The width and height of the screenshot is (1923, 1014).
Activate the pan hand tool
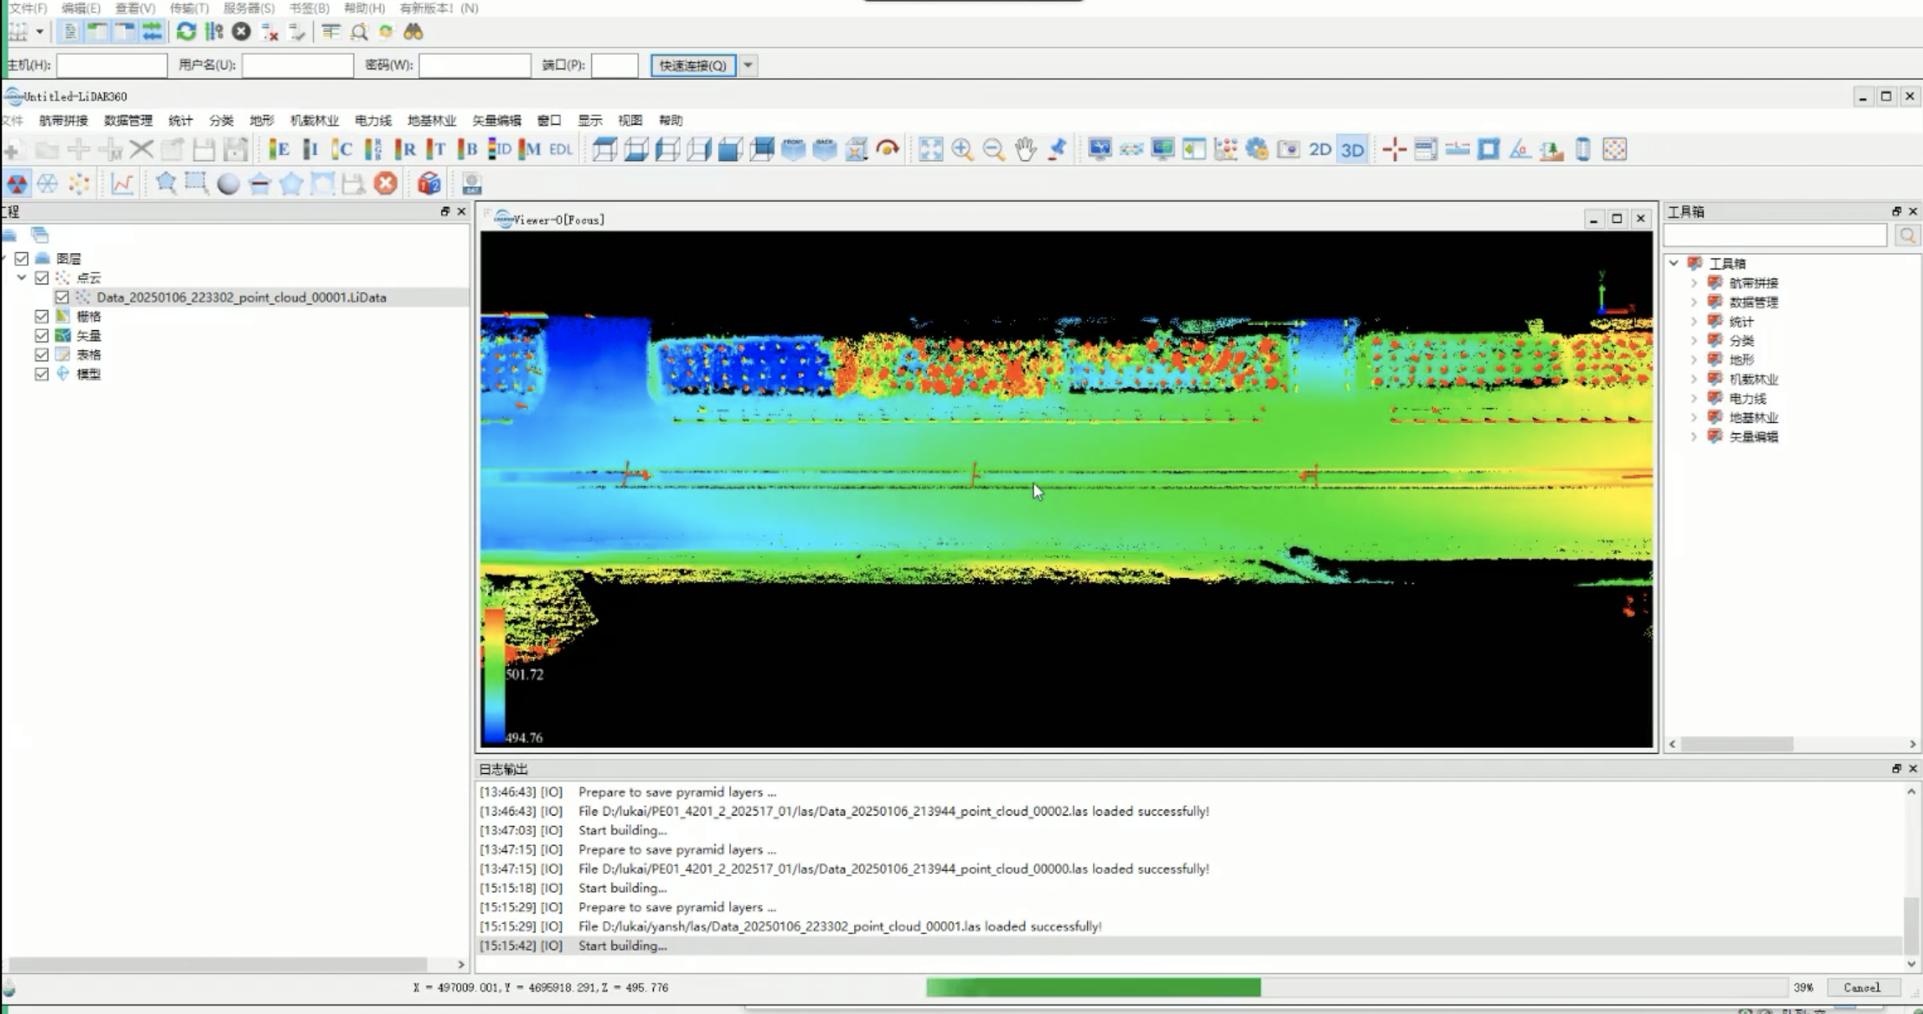coord(1026,149)
